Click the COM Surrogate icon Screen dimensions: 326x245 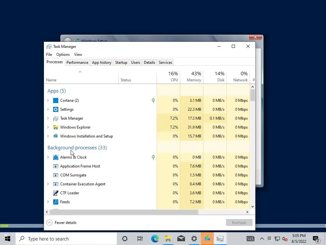pos(55,175)
